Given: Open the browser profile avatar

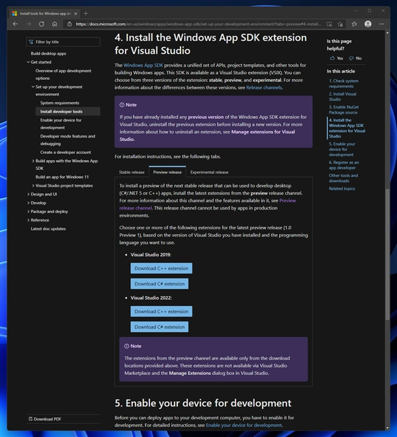Looking at the screenshot, I should [368, 24].
